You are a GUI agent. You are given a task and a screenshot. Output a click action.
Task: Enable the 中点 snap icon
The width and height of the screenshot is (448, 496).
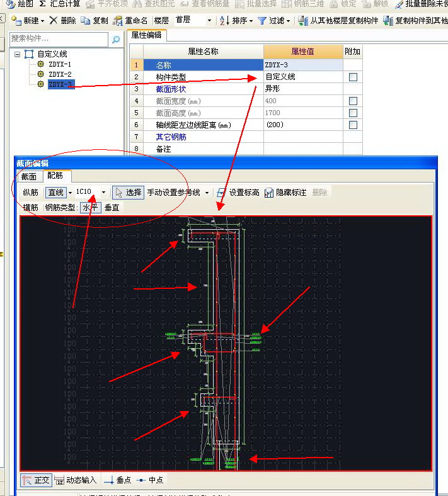point(141,480)
